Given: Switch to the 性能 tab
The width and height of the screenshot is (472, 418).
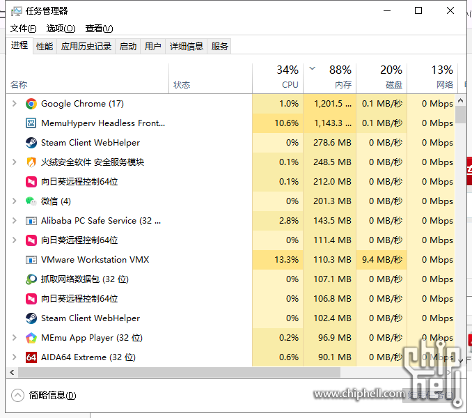Looking at the screenshot, I should (x=45, y=47).
